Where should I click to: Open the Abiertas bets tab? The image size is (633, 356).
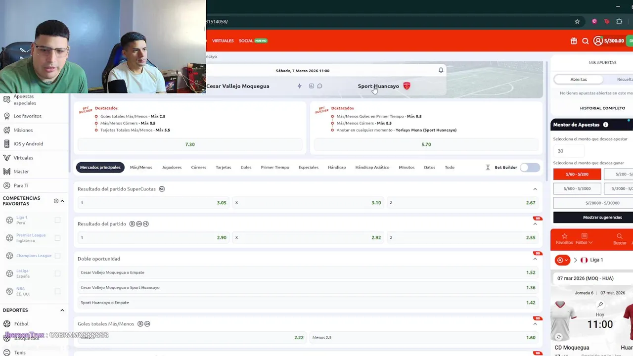point(579,79)
